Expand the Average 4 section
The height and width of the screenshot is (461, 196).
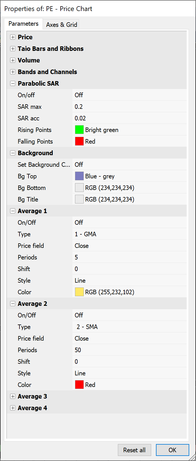[x=13, y=408]
